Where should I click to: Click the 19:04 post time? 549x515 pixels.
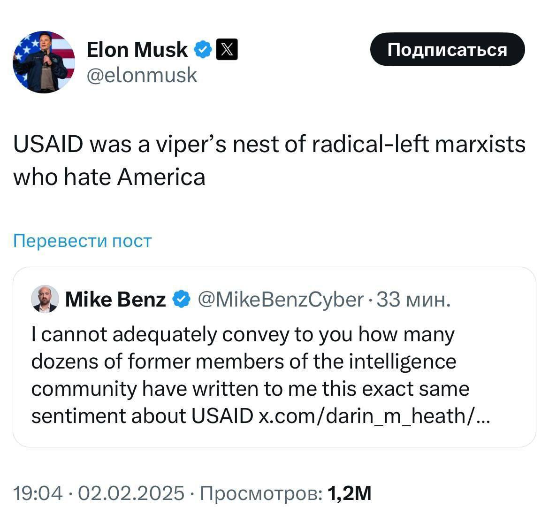pos(38,493)
